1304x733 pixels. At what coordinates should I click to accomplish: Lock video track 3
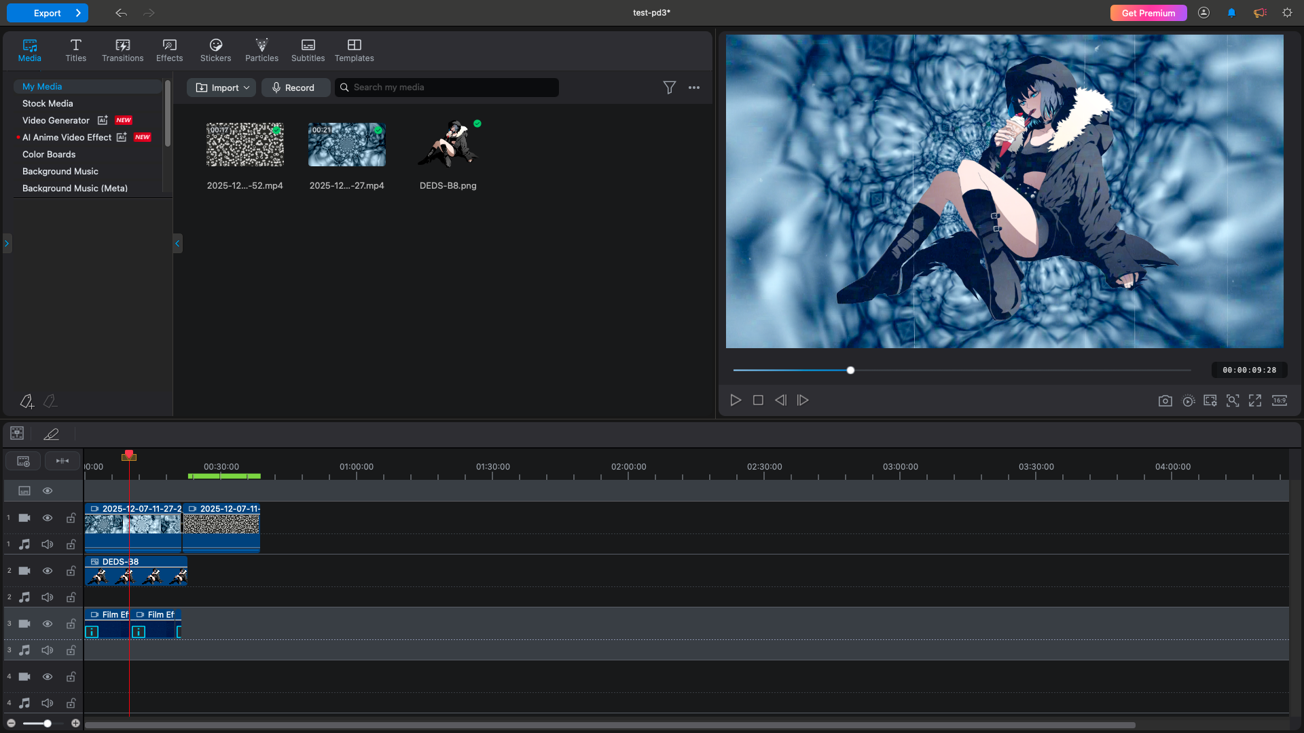(71, 624)
